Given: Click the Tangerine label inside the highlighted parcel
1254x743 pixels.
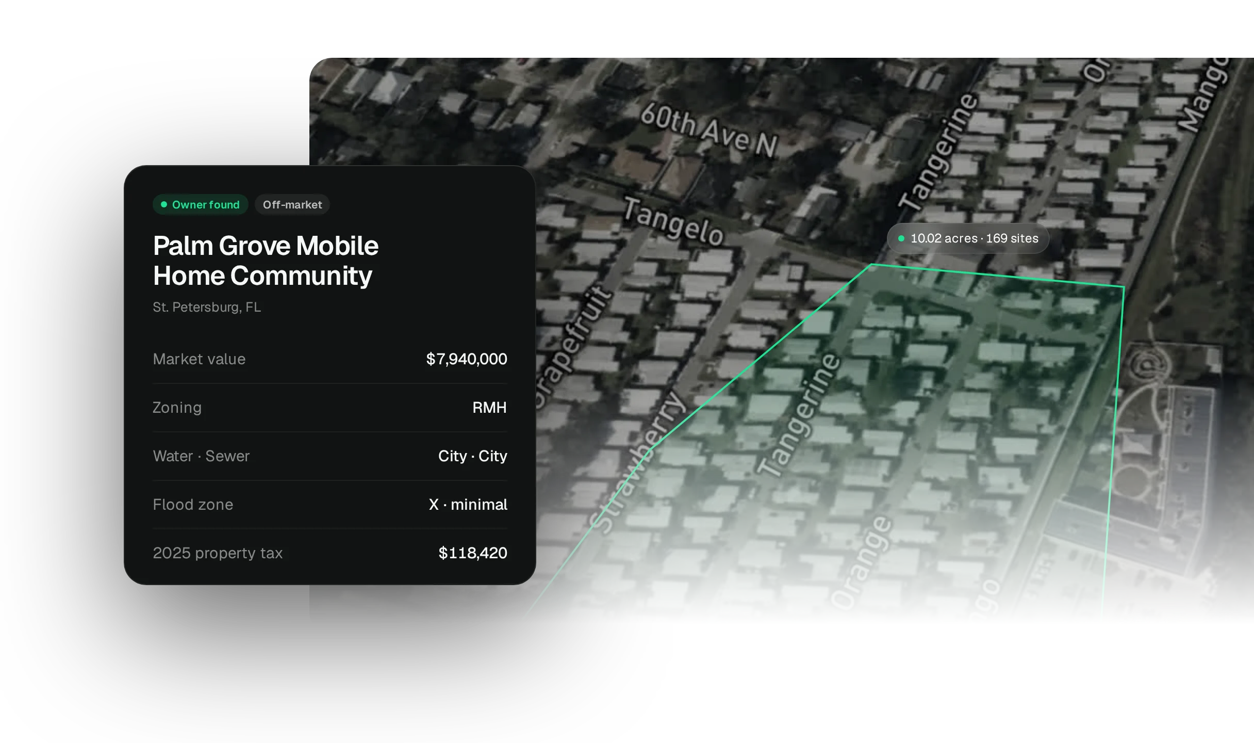Looking at the screenshot, I should 798,415.
